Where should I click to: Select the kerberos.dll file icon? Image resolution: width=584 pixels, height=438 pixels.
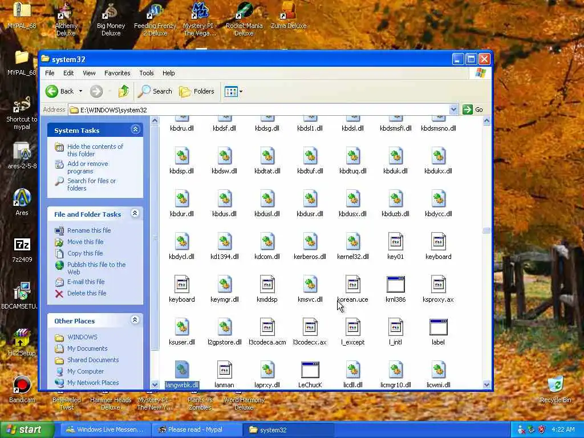[310, 242]
